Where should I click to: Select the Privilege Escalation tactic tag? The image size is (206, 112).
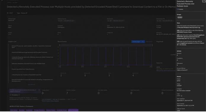(39, 110)
